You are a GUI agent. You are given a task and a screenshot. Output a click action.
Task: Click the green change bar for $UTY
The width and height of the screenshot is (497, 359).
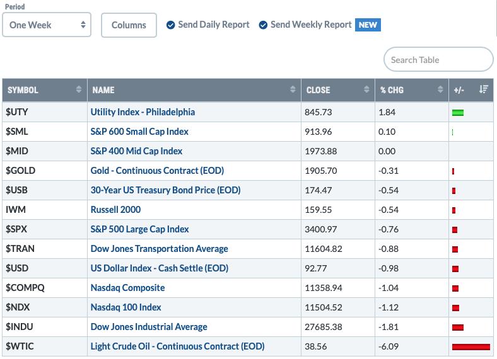(458, 113)
